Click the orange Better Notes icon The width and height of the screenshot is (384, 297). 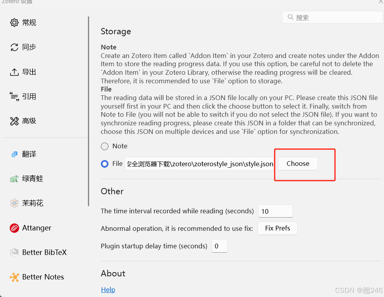pyautogui.click(x=14, y=277)
